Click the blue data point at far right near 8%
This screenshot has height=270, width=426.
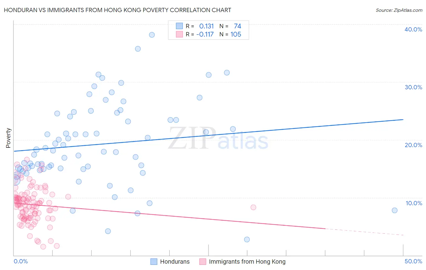(x=394, y=210)
